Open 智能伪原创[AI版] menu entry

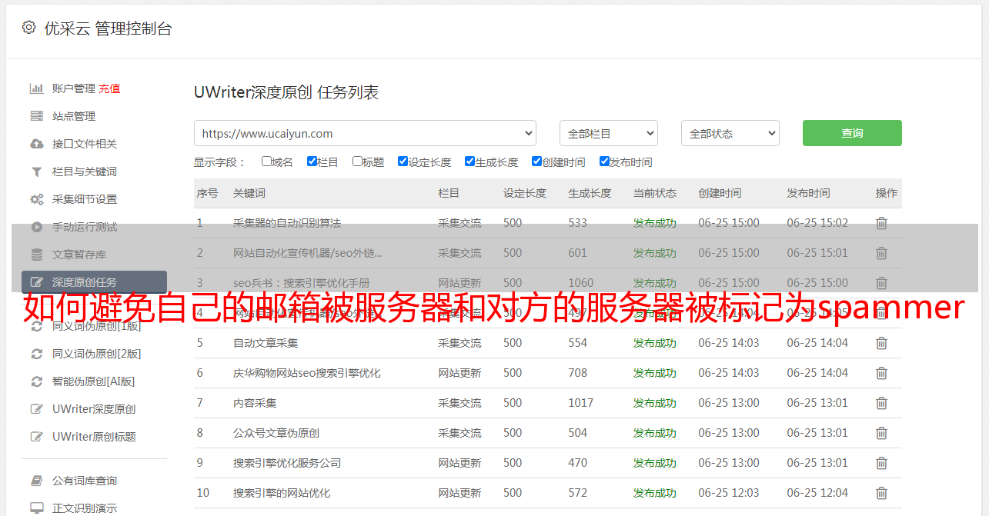point(94,381)
